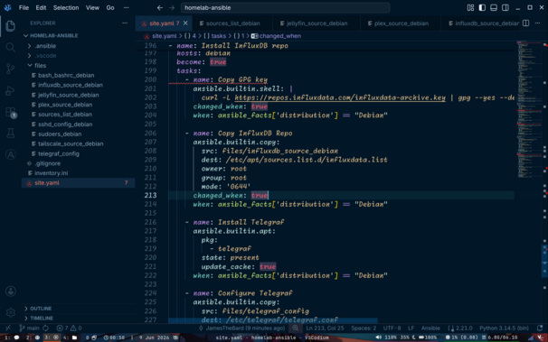Open the Go menu

point(110,7)
